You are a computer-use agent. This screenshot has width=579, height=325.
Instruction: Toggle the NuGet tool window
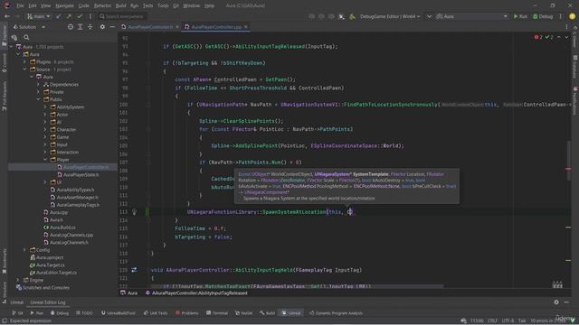243,313
